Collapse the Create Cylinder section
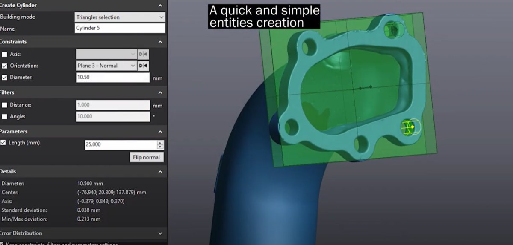The height and width of the screenshot is (245, 513). point(160,6)
